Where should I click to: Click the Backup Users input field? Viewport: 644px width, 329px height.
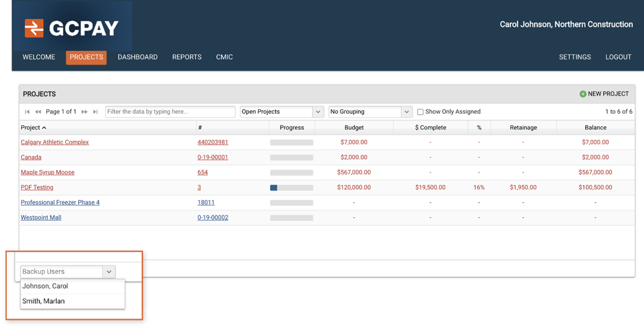point(62,271)
